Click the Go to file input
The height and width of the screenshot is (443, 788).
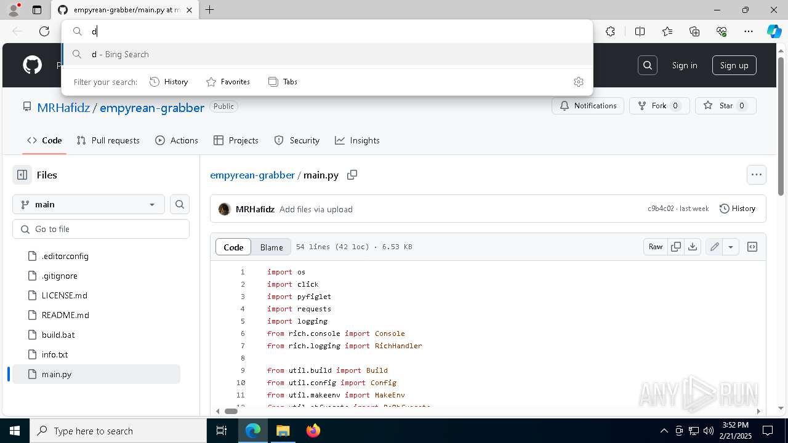(x=101, y=229)
